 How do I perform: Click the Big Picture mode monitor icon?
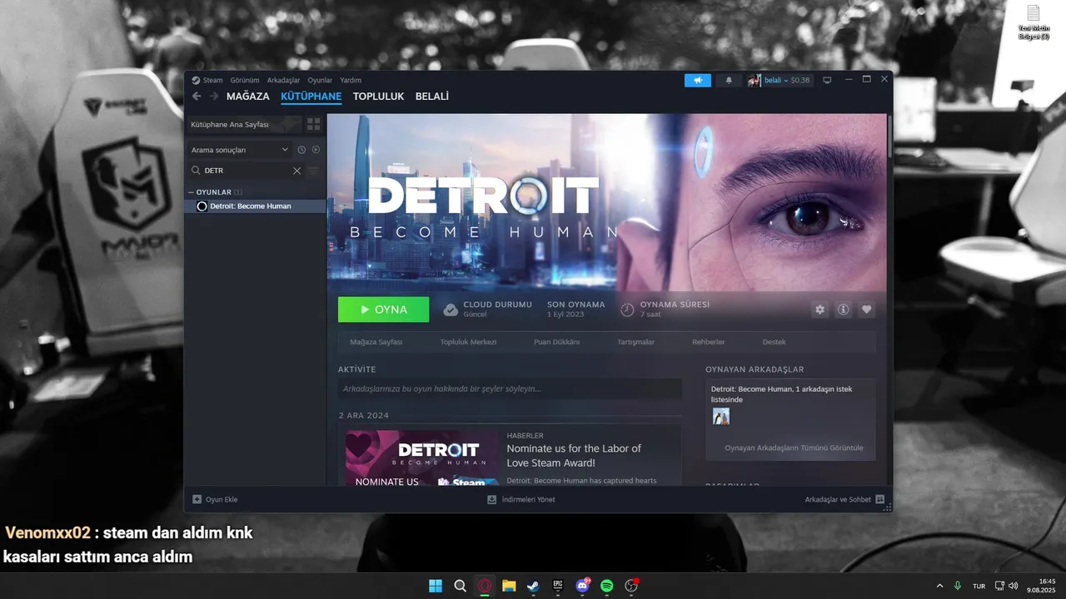(827, 81)
